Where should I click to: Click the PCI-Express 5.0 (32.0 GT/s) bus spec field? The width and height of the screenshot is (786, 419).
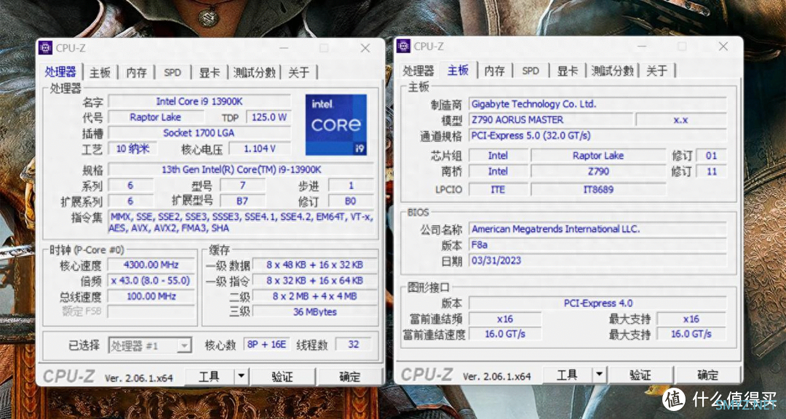598,135
